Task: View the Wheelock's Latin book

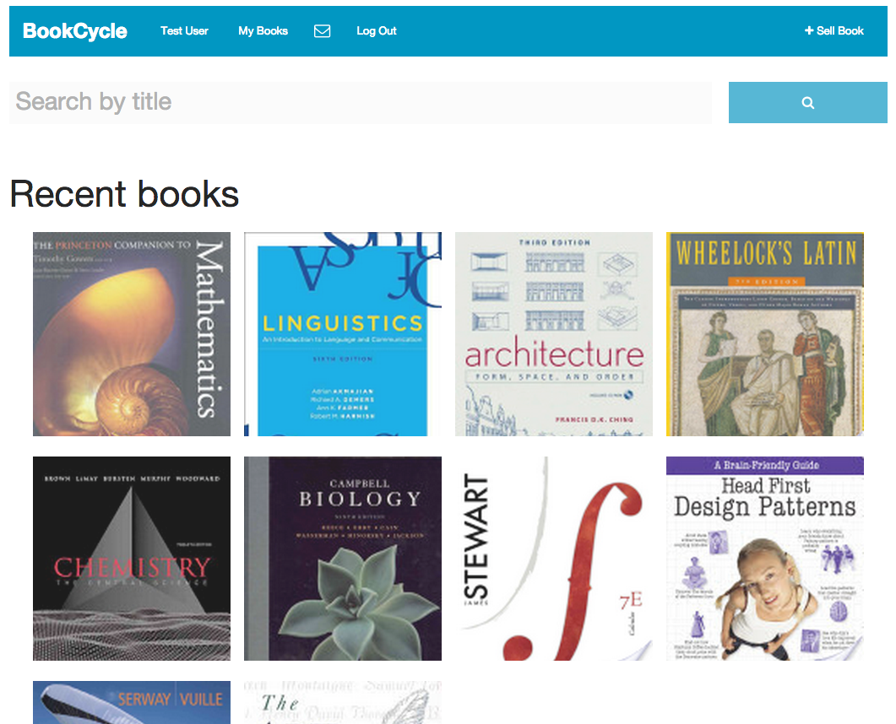Action: tap(764, 334)
